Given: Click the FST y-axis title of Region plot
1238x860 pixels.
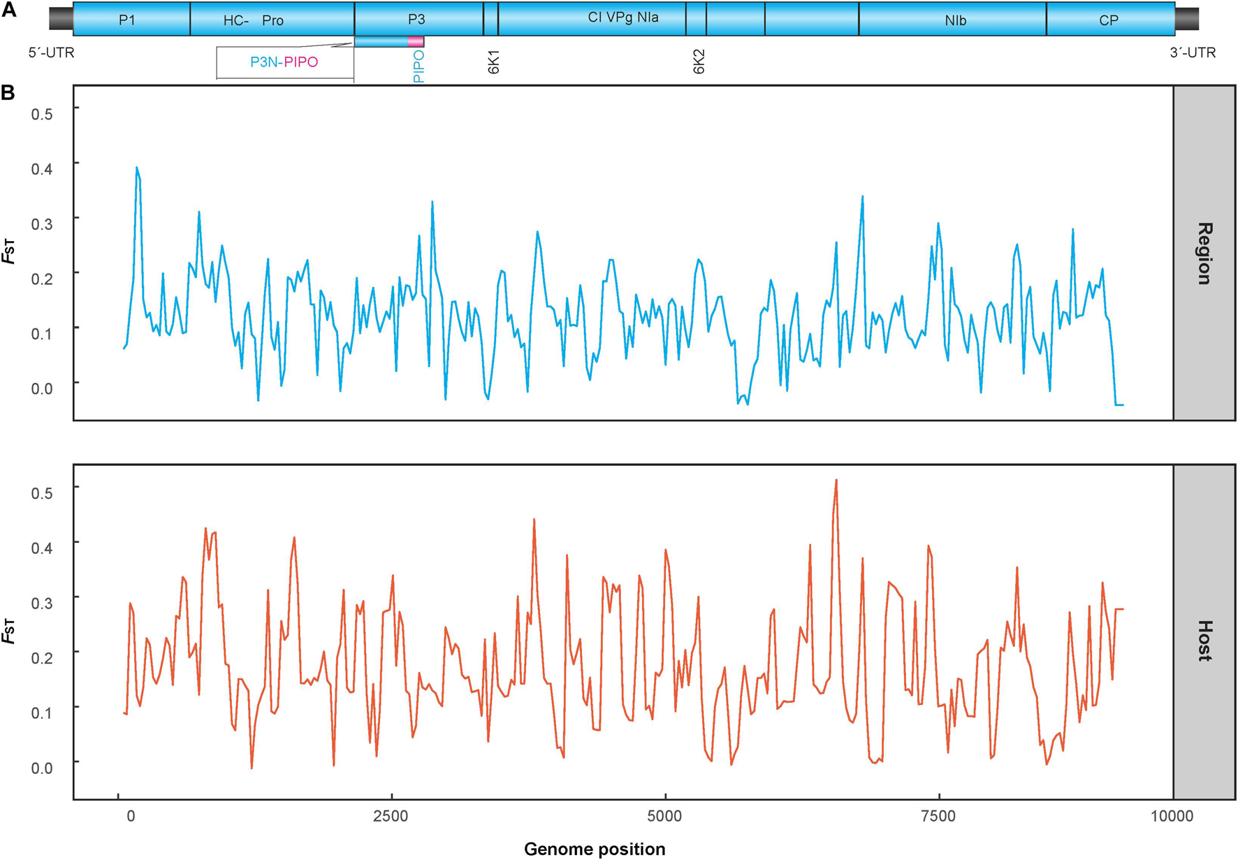Looking at the screenshot, I should click(8, 252).
